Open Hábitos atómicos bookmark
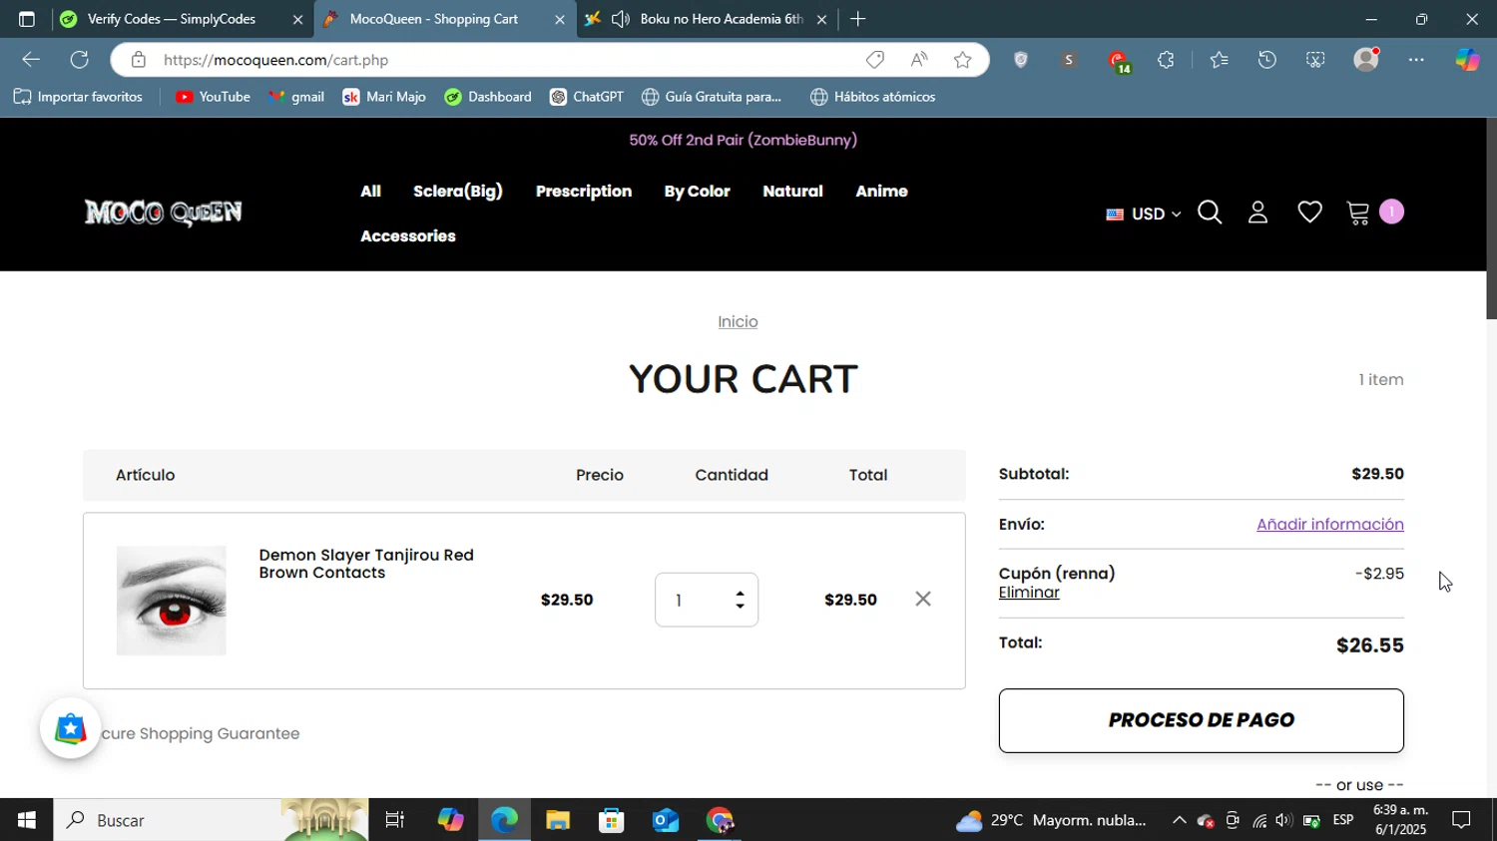The height and width of the screenshot is (841, 1497). (873, 97)
